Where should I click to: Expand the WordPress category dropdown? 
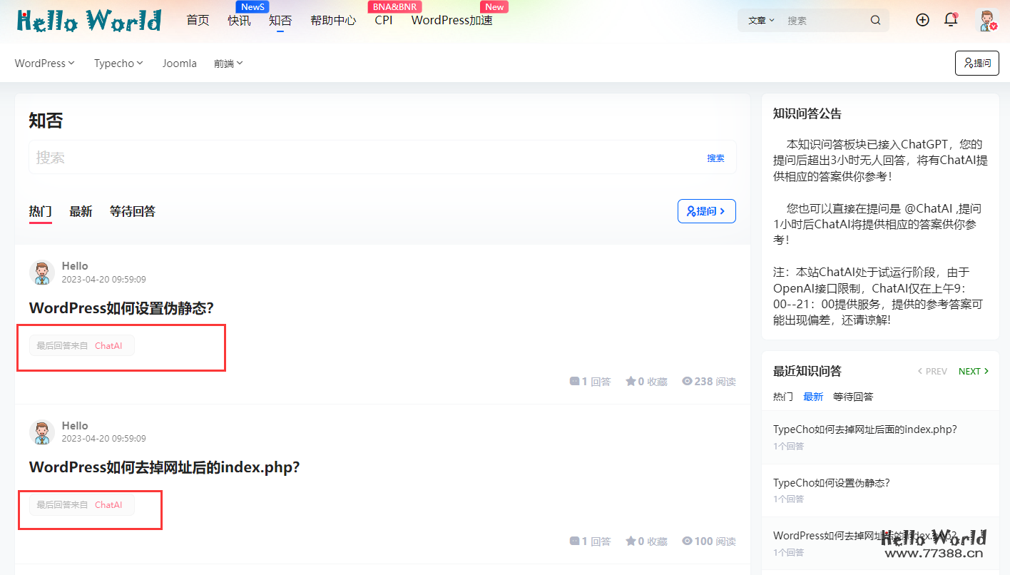click(44, 63)
